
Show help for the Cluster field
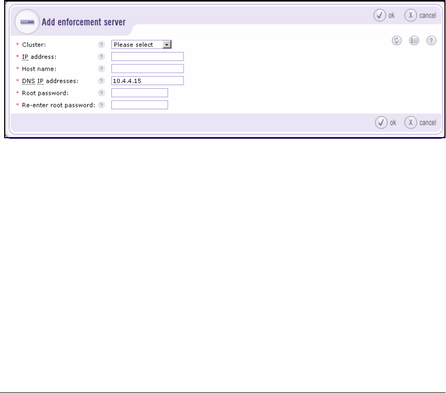pos(101,44)
